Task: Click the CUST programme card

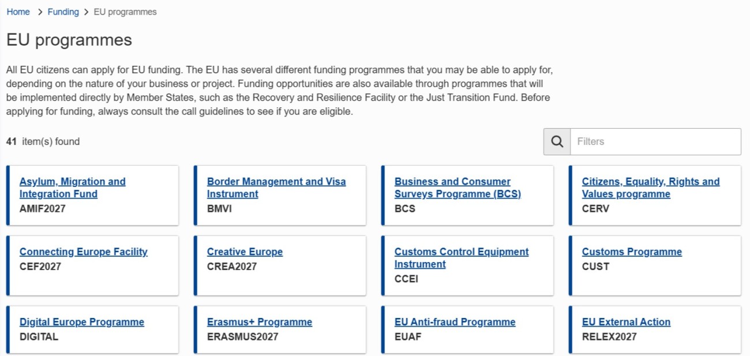Action: coord(655,280)
